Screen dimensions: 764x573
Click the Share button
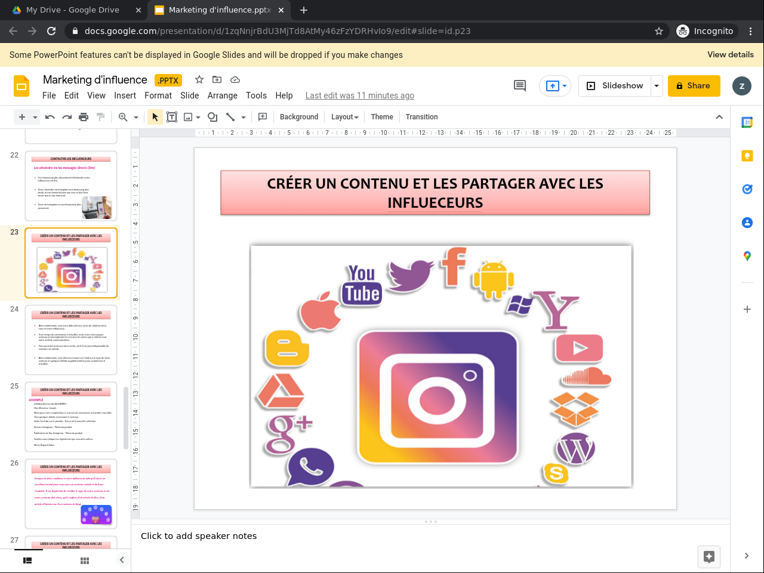pos(694,86)
